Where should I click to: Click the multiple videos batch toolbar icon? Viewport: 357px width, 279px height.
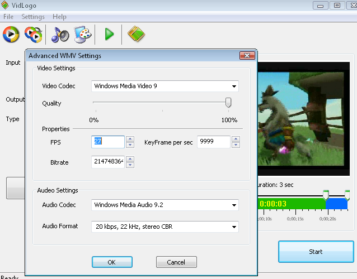pos(34,35)
